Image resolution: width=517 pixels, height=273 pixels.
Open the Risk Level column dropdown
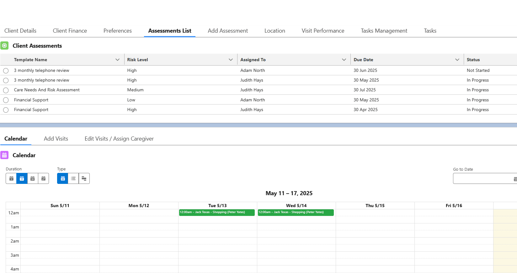(231, 60)
